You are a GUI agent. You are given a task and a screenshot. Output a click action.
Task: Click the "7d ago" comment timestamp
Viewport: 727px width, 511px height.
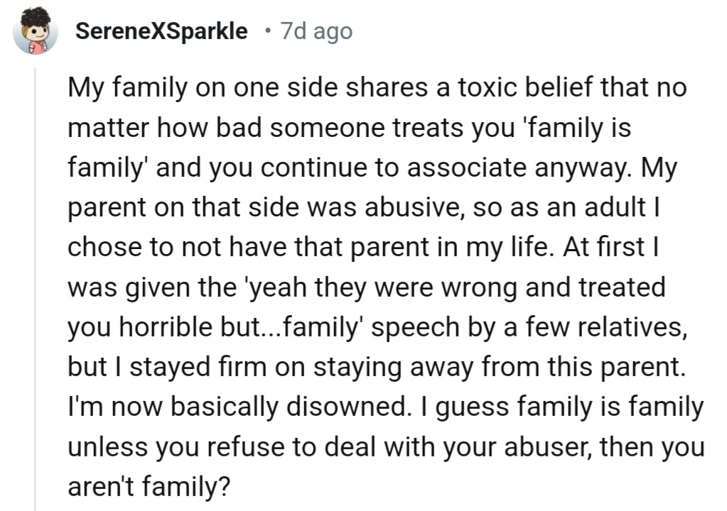click(316, 32)
